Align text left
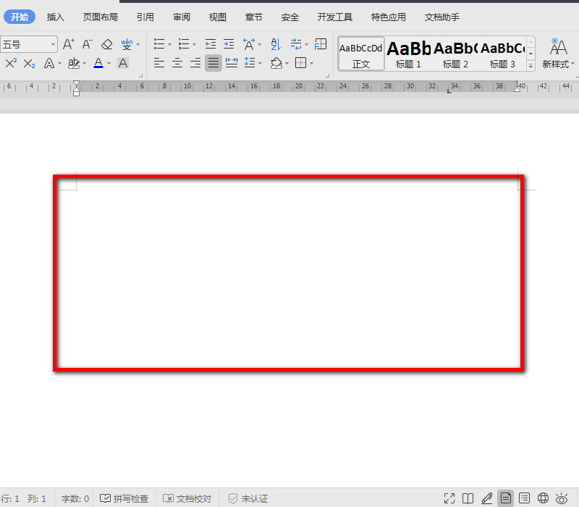The width and height of the screenshot is (579, 507). click(x=159, y=63)
